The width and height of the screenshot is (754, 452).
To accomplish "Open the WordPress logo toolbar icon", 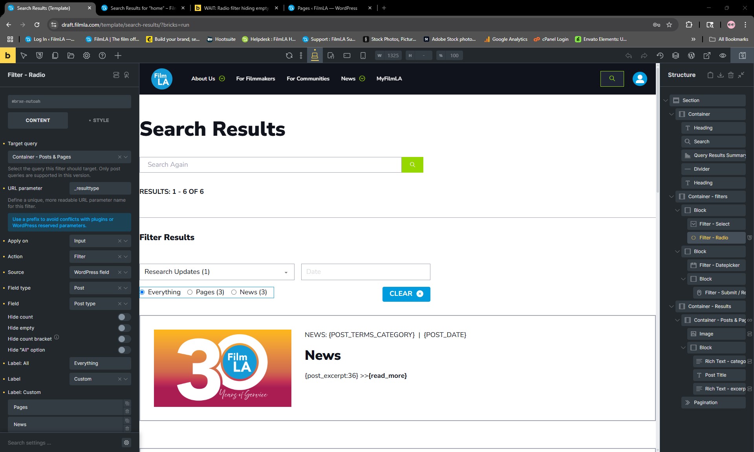I will [691, 56].
